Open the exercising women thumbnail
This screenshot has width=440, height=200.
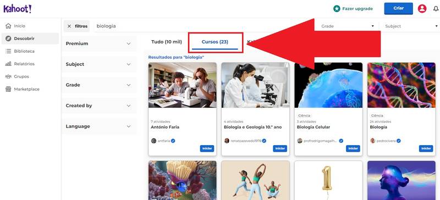tap(255, 180)
